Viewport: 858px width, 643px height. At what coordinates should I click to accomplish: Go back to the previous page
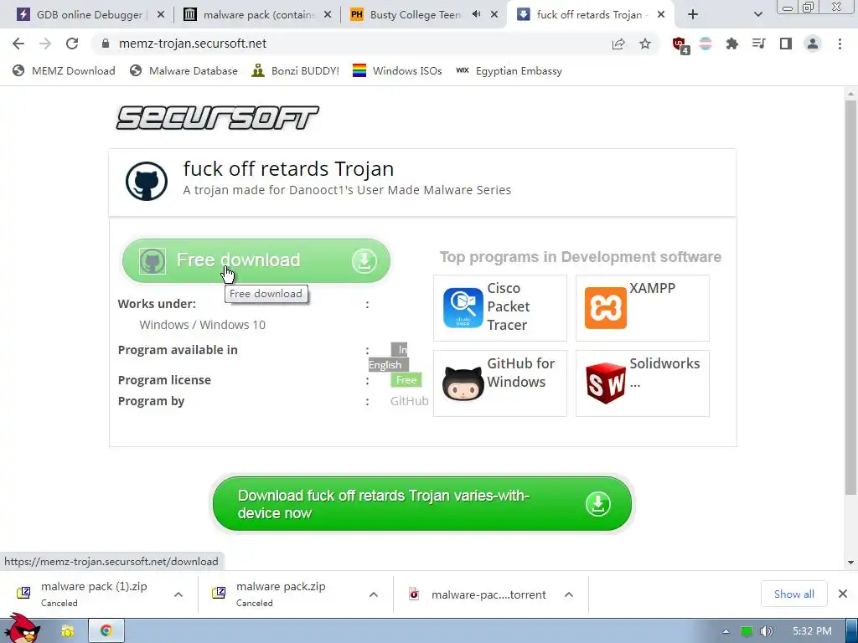[18, 44]
